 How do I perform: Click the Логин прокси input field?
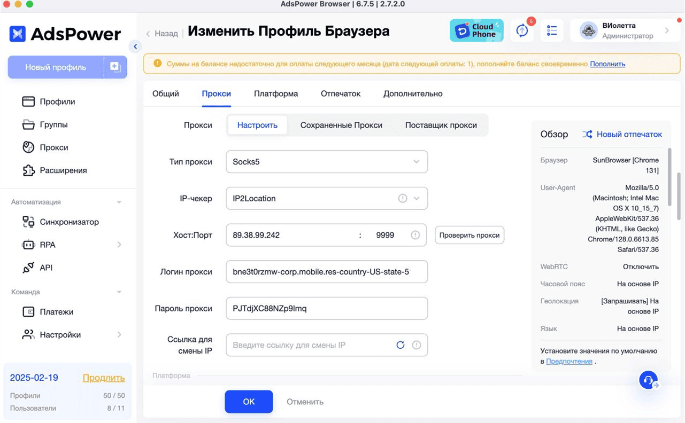[327, 272]
